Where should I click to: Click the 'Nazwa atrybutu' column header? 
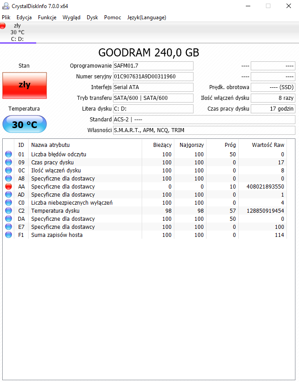(x=85, y=145)
